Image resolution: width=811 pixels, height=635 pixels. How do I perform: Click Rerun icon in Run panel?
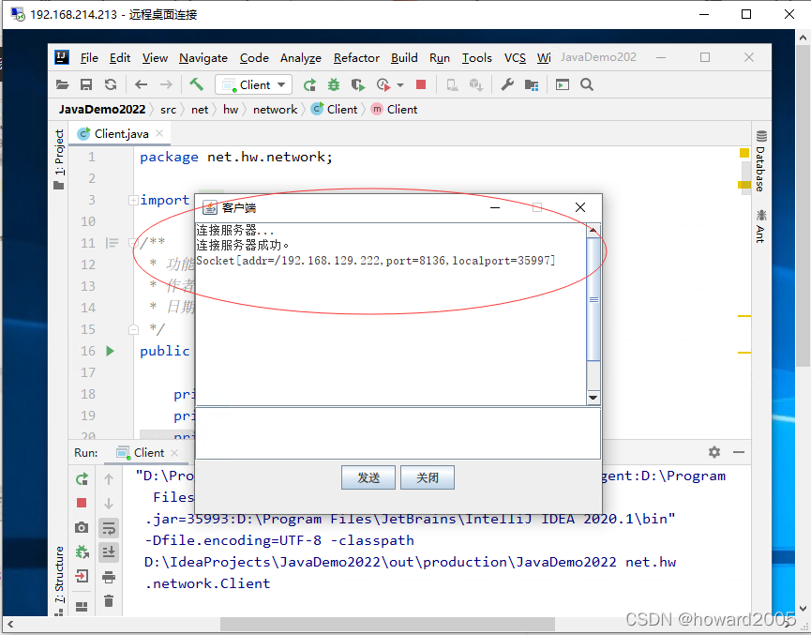point(82,479)
